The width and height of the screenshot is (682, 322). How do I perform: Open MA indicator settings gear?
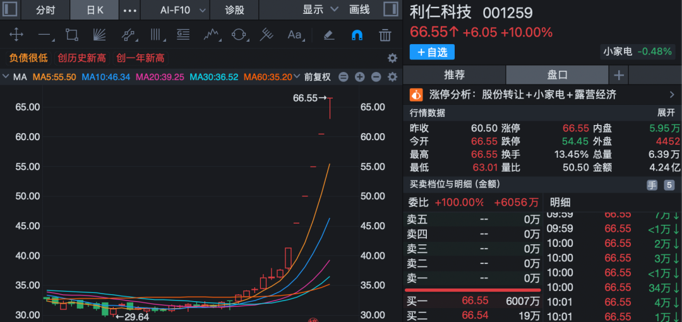392,78
